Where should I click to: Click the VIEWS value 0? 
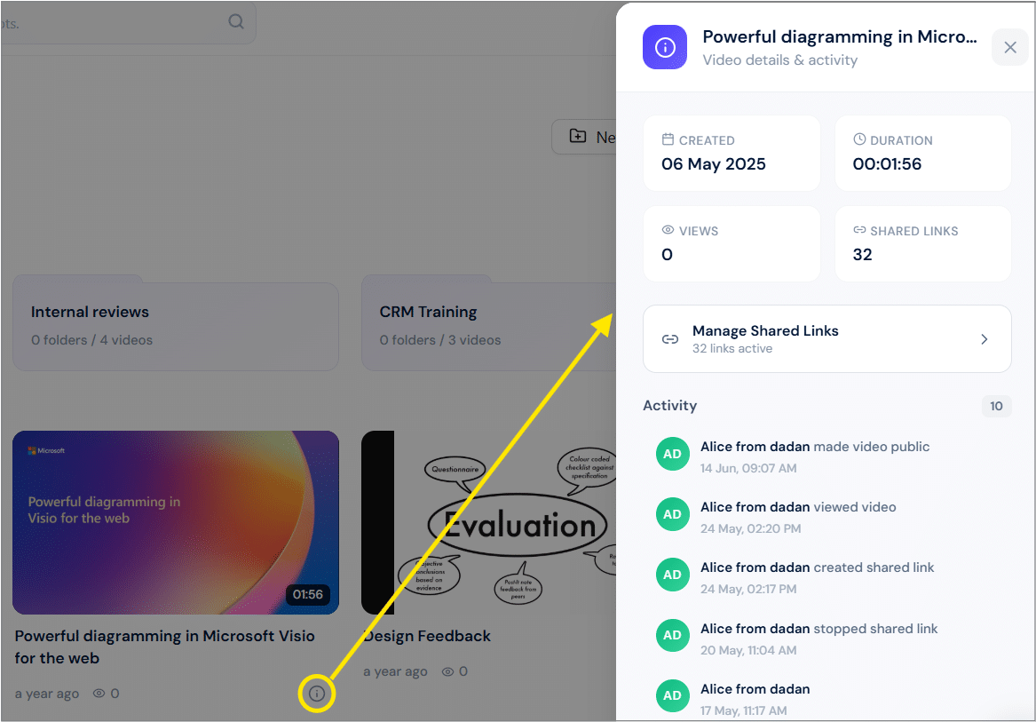point(668,255)
